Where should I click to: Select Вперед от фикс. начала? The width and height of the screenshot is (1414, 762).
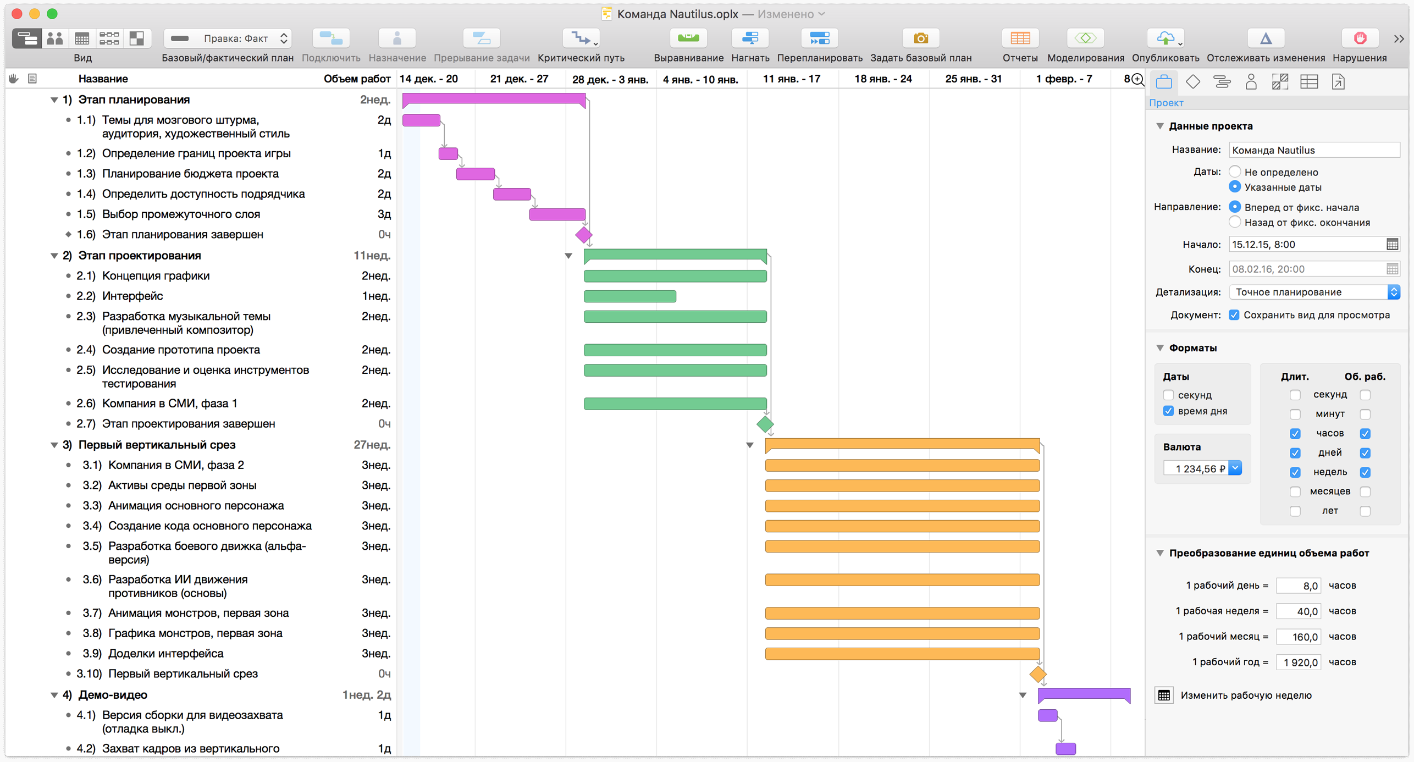(x=1235, y=207)
